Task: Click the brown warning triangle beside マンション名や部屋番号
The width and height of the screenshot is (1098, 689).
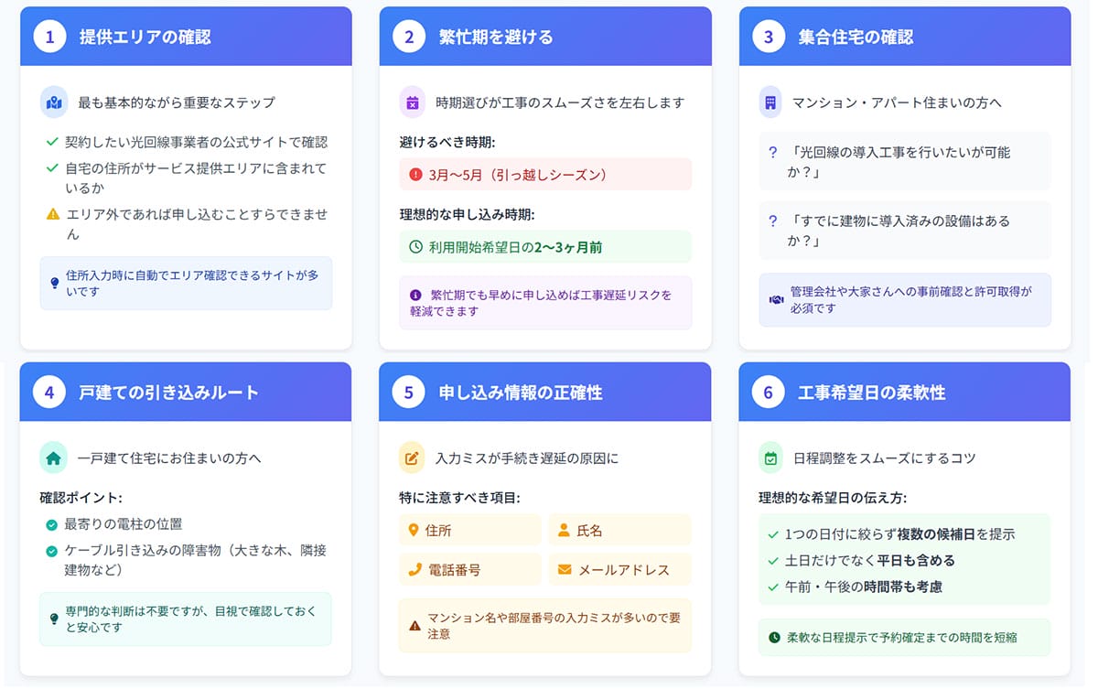Action: 415,625
